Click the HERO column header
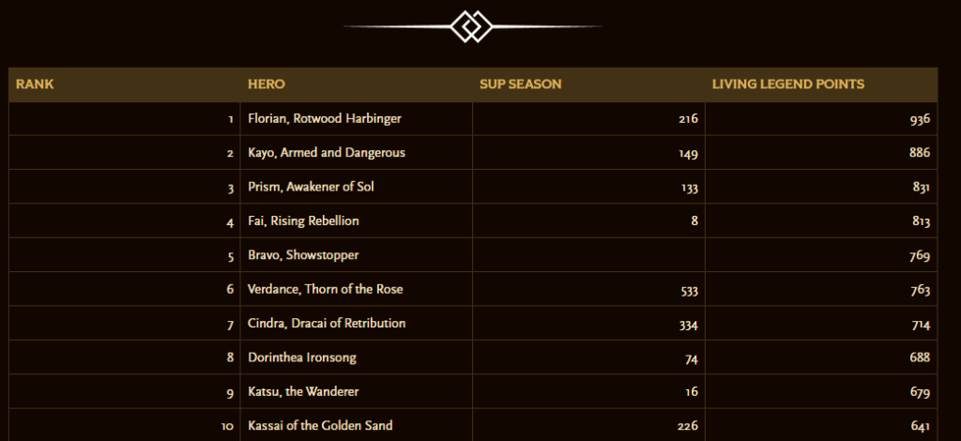This screenshot has width=961, height=441. (x=267, y=84)
